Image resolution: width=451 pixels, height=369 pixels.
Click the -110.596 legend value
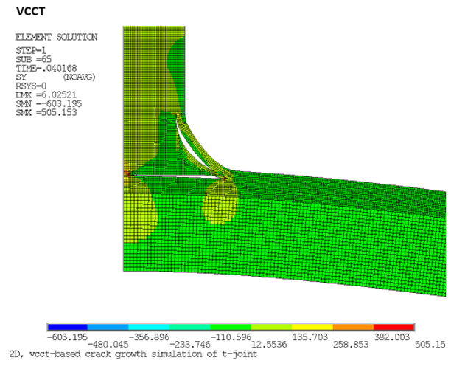tap(231, 337)
